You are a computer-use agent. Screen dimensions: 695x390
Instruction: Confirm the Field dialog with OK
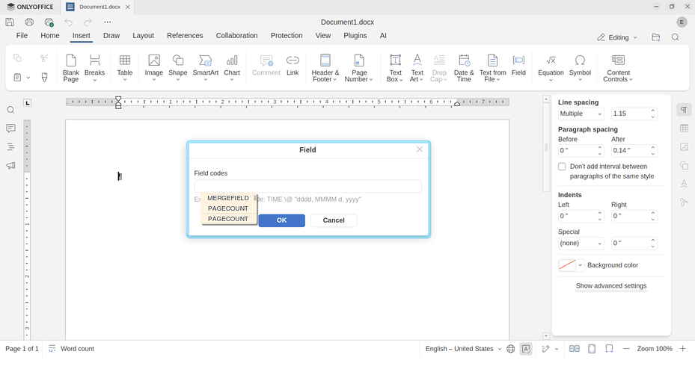pyautogui.click(x=281, y=220)
